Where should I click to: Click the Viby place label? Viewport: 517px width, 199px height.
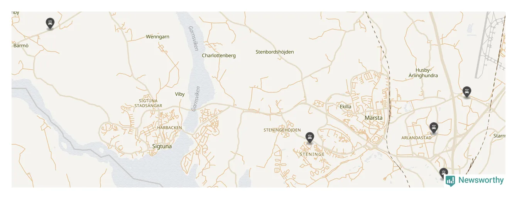(x=180, y=94)
